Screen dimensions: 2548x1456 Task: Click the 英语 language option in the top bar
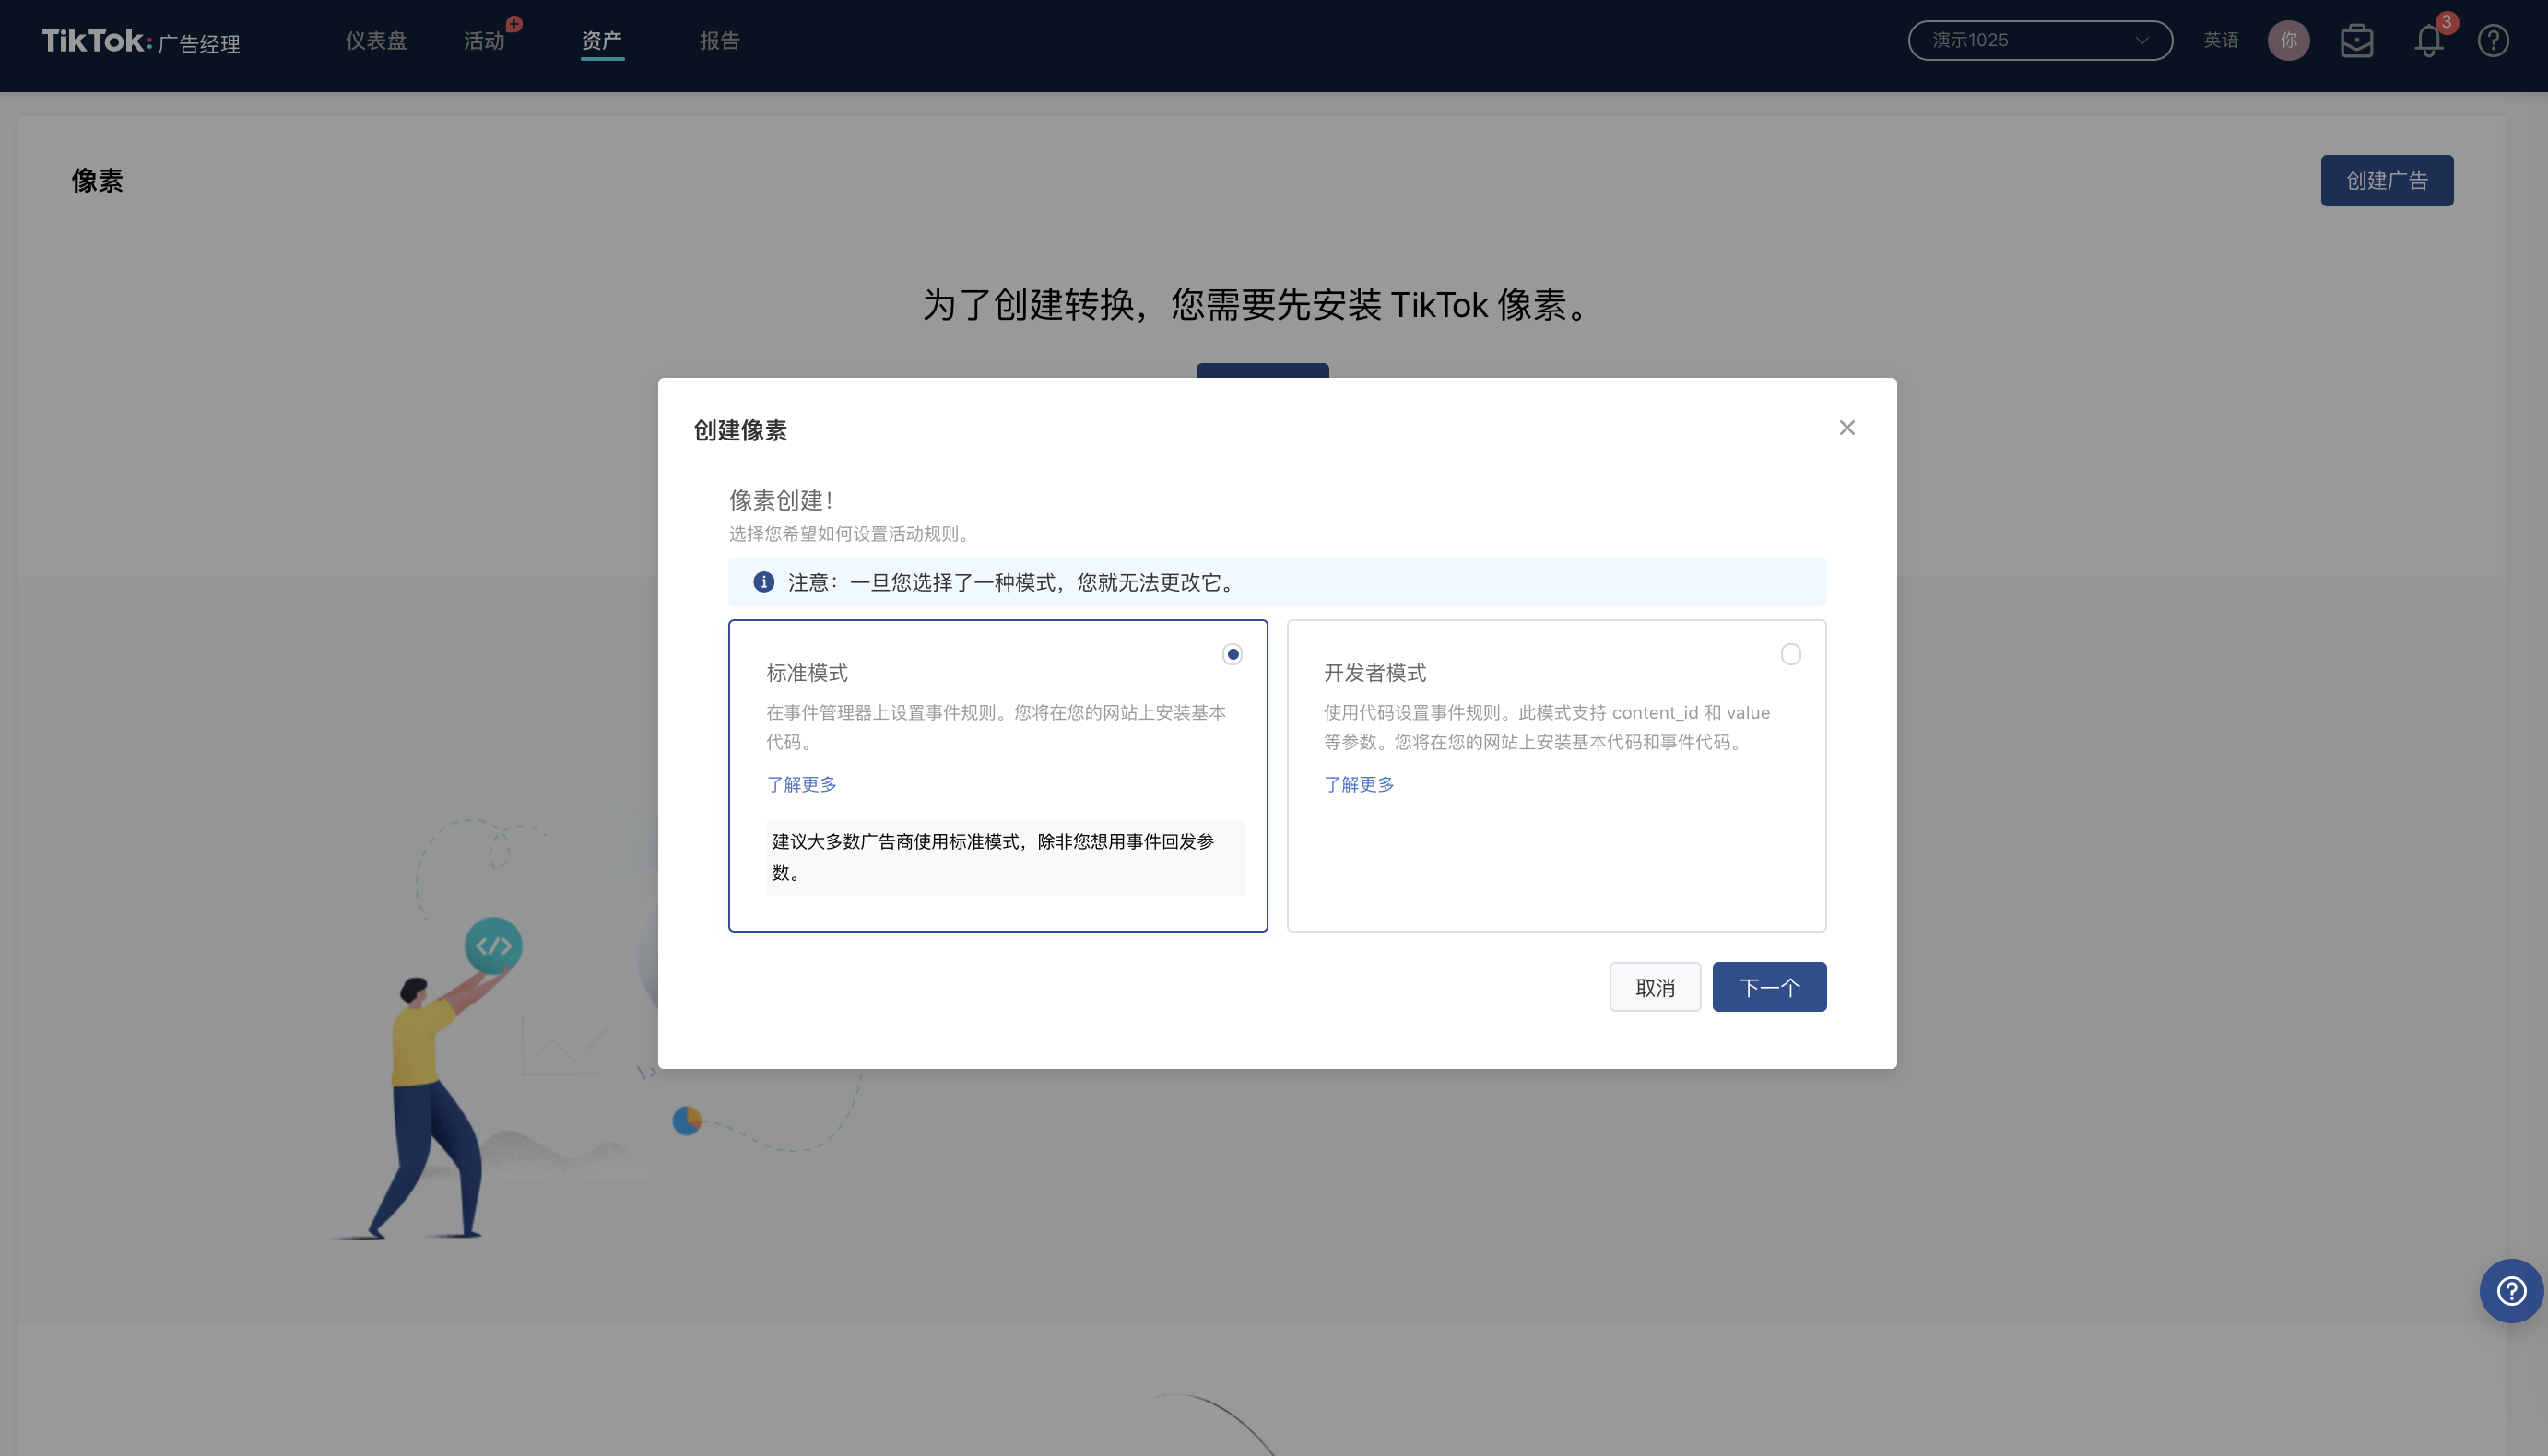coord(2222,40)
